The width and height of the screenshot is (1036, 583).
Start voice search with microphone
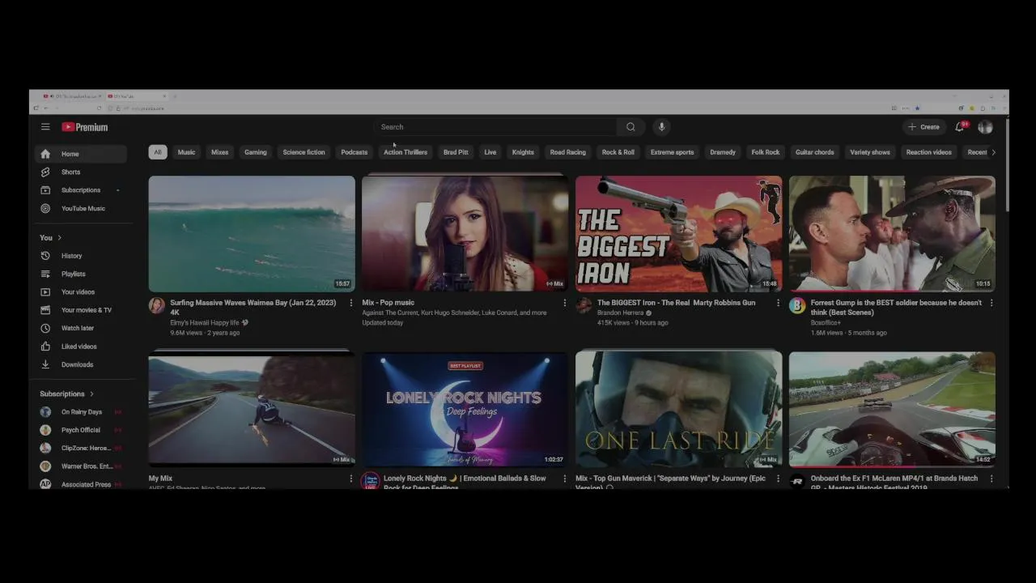[661, 127]
